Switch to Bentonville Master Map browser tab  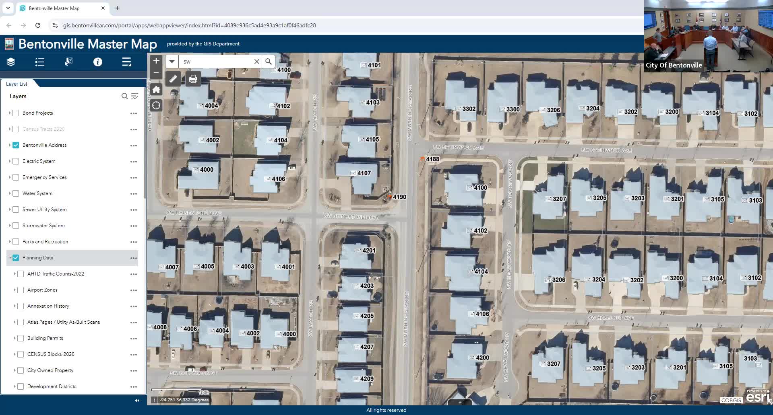point(54,8)
